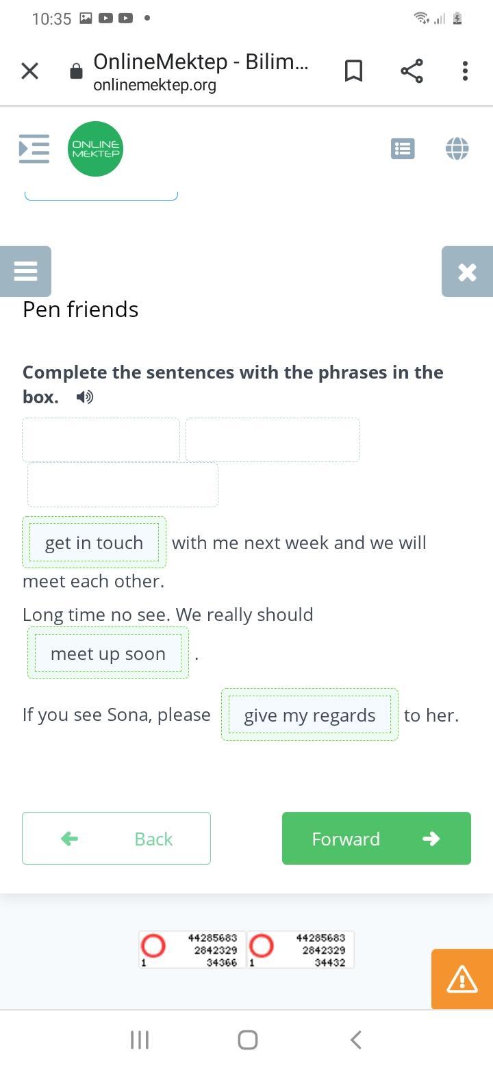
Task: Open the lesson list icon
Action: coord(403,149)
